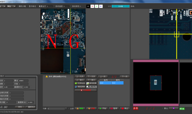Image resolution: width=192 pixels, height=114 pixels.
Task: Open the leftmost toolbar dropdown arrow
Action: 4,6
